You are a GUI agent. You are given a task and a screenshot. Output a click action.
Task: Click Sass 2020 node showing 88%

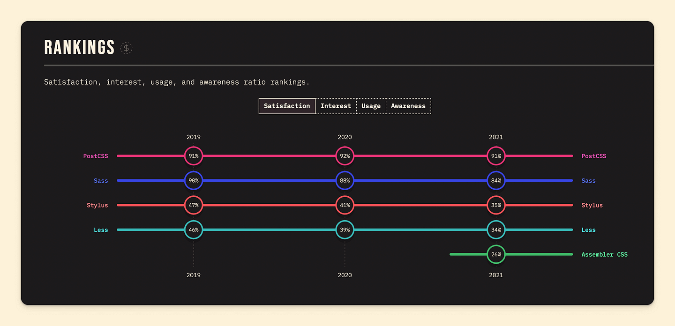click(345, 180)
